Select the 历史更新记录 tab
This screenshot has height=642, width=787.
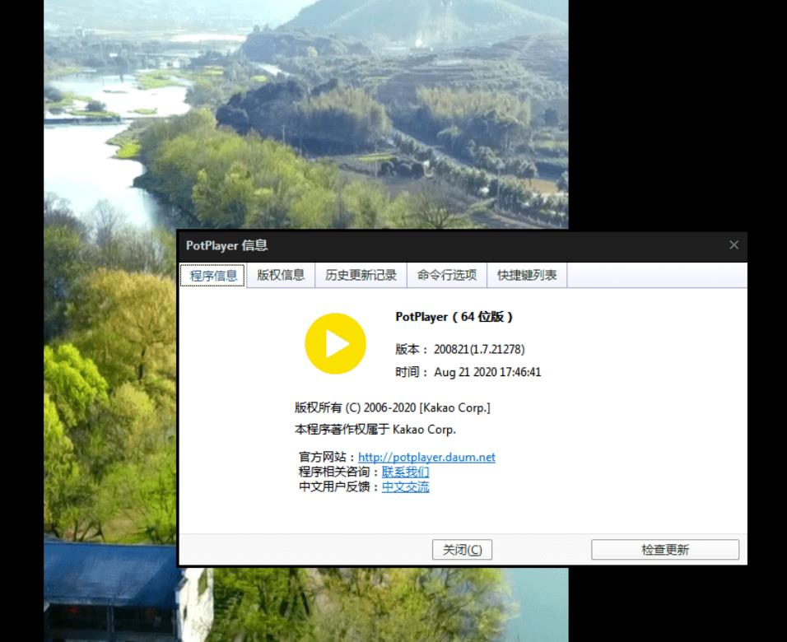363,276
